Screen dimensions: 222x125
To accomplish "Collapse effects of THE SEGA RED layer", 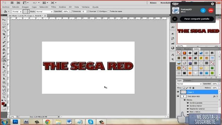I will pos(217,97).
